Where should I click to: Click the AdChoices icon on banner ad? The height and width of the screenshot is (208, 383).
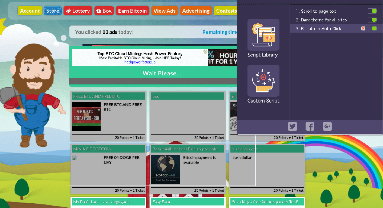click(x=205, y=52)
